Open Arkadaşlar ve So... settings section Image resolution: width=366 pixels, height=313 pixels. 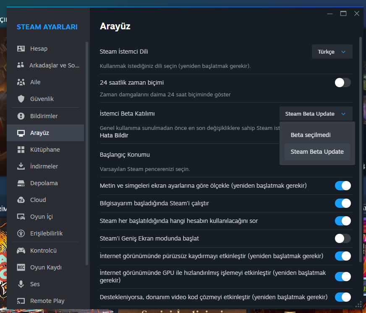45,65
